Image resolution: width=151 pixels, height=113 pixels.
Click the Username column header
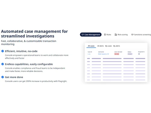coord(101,52)
